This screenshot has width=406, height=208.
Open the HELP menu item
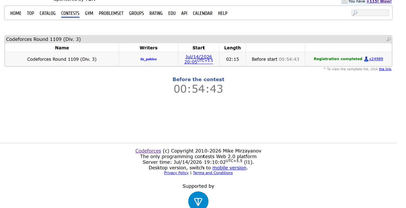[x=223, y=13]
